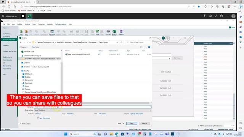Open 3D Objects folder in tree
The width and height of the screenshot is (244, 137).
29,74
